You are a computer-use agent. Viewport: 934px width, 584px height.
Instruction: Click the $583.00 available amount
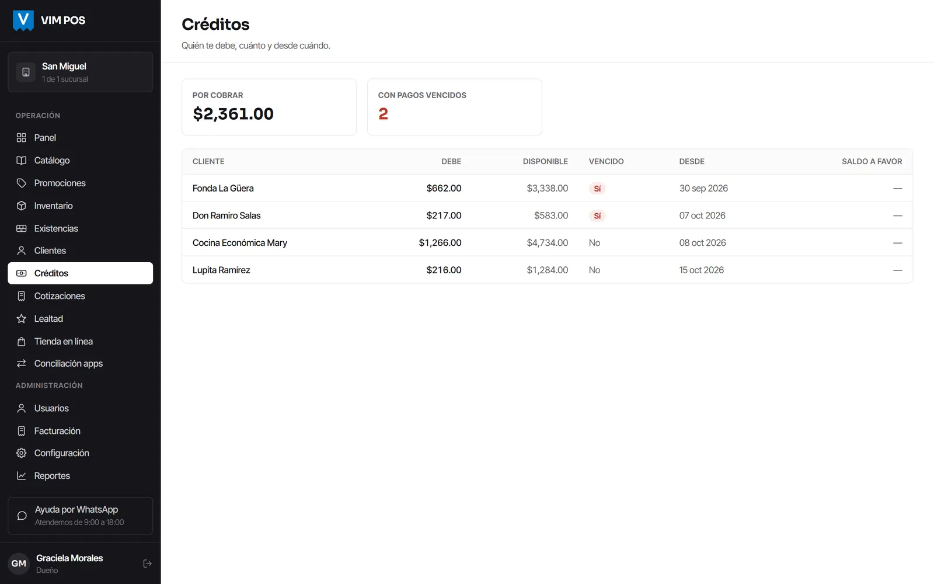pyautogui.click(x=551, y=215)
